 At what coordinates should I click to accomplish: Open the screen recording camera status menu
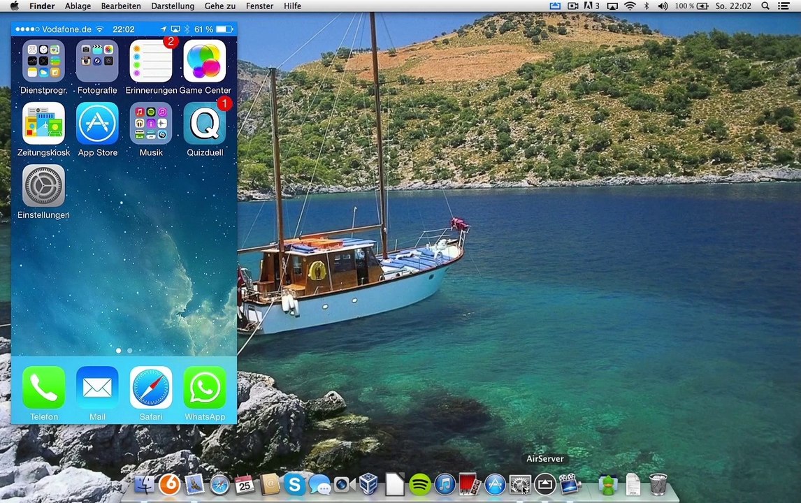coord(573,6)
